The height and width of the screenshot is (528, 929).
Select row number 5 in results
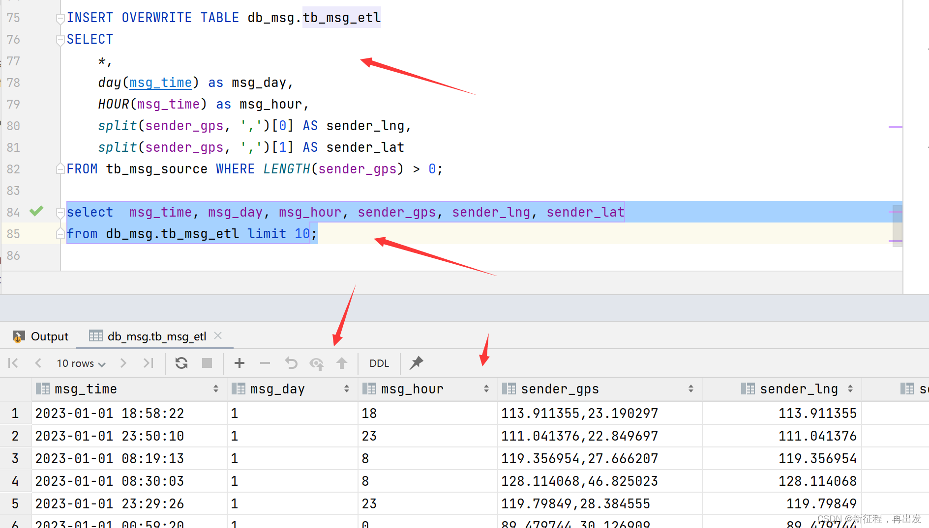click(x=15, y=504)
